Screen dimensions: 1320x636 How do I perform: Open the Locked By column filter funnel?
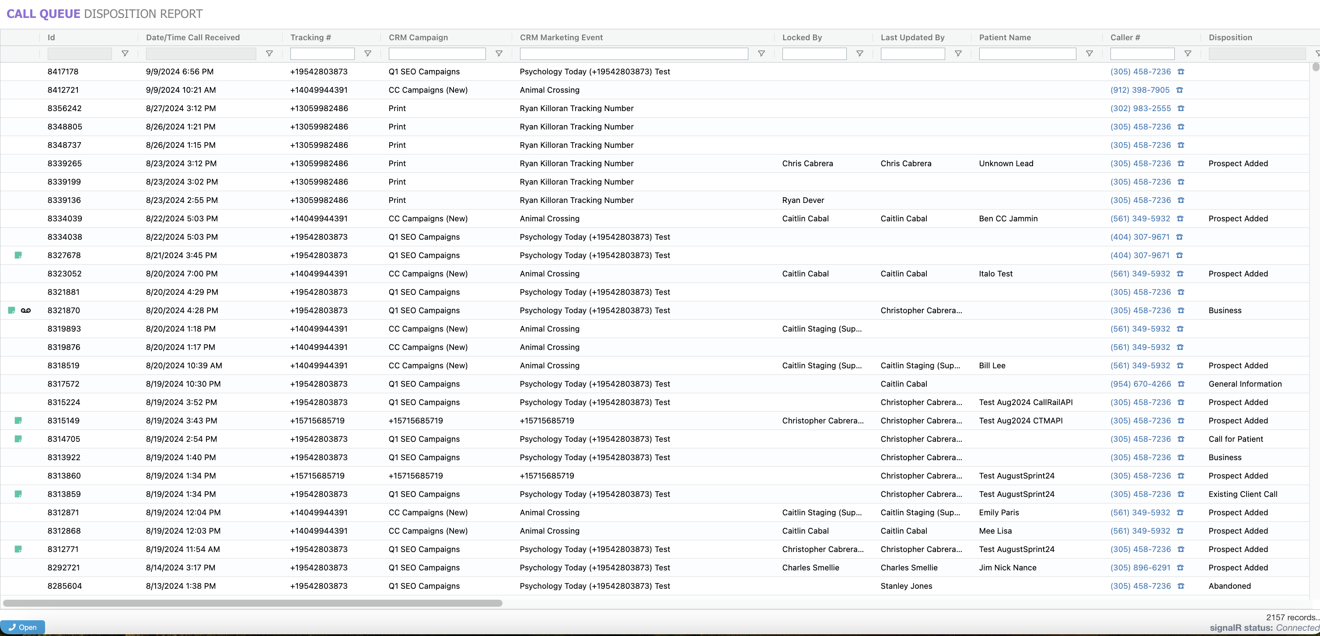[859, 53]
